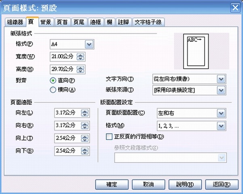Increase the 向左 margin value
Image resolution: width=243 pixels, height=194 pixels.
tap(85, 111)
